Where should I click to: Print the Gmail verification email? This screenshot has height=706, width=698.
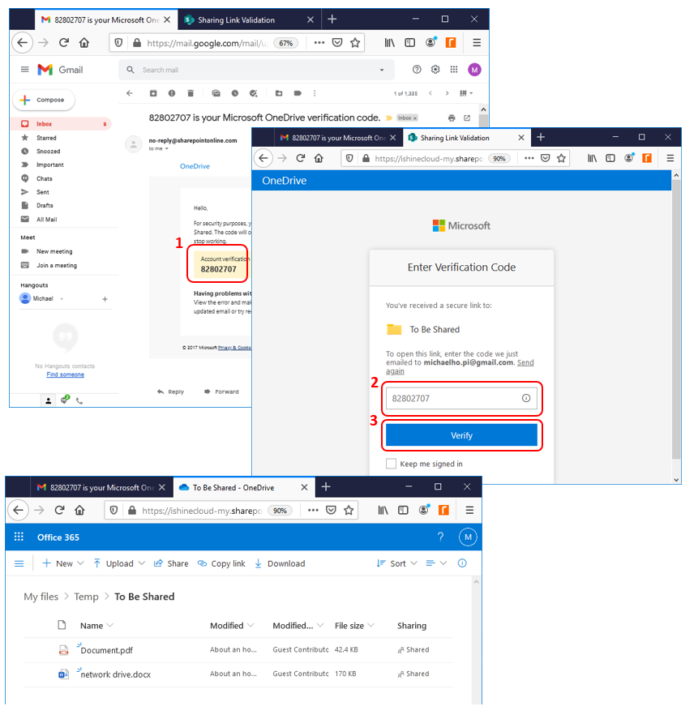452,118
